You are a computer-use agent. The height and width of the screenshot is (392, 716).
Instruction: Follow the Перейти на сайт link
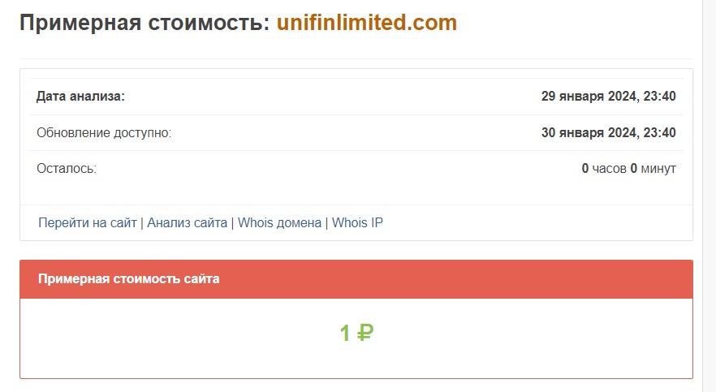click(88, 222)
